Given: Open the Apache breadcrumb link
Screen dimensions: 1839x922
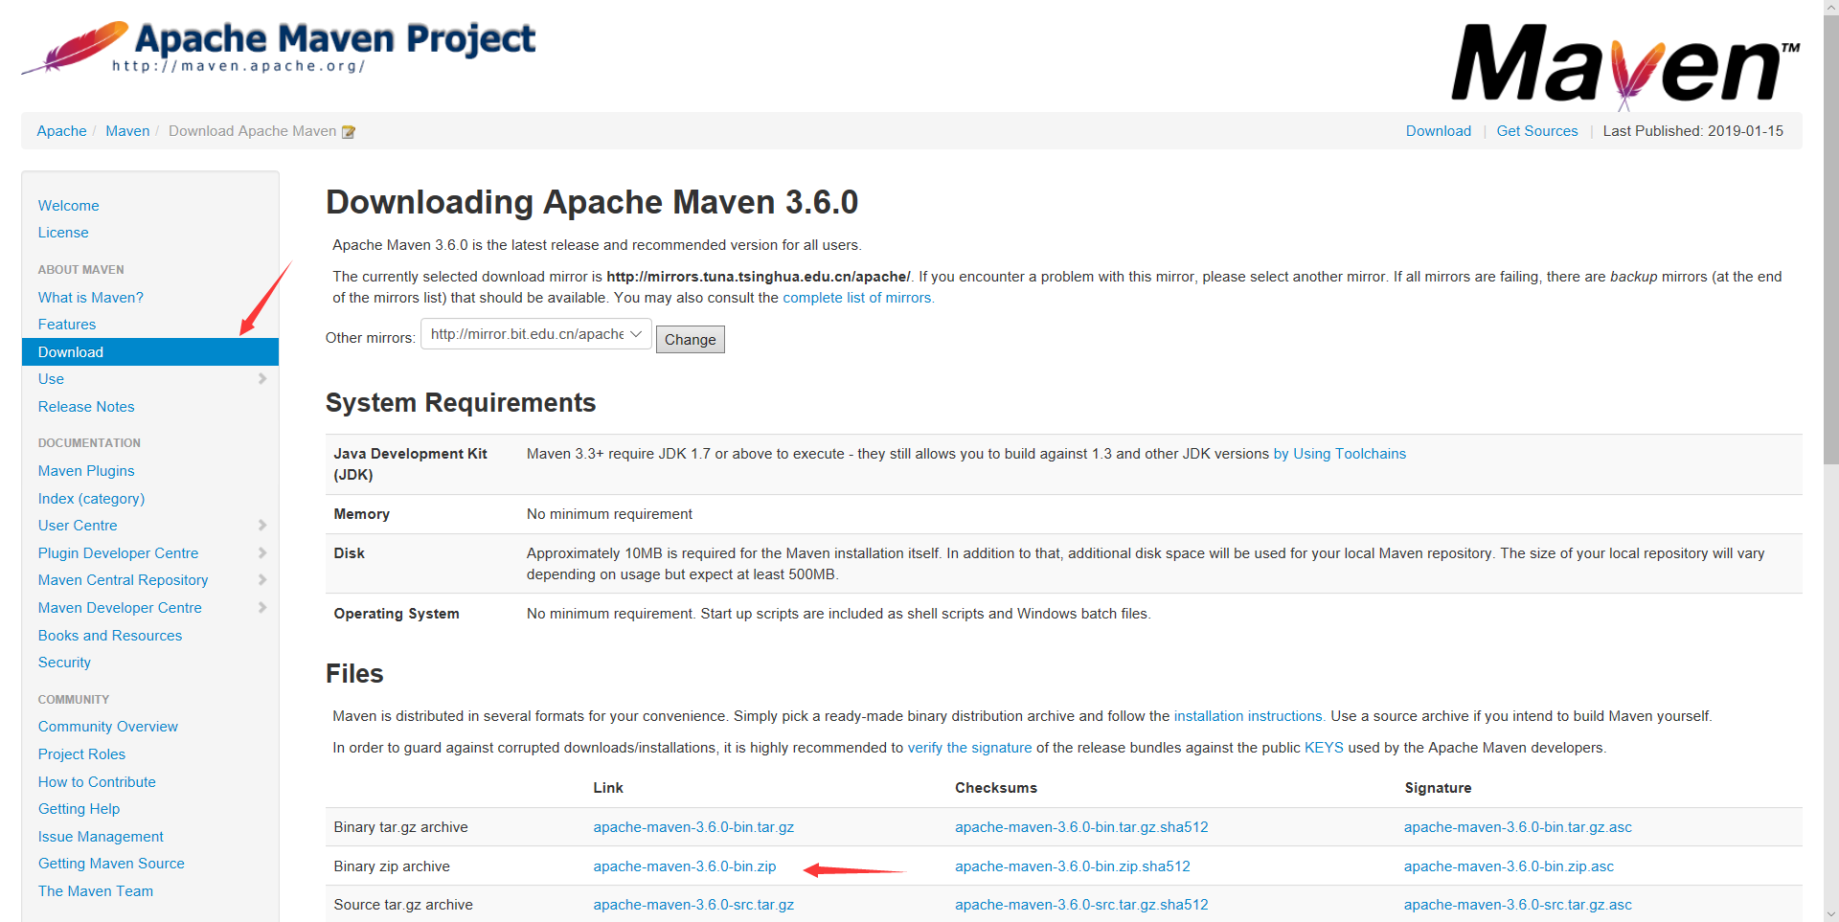Looking at the screenshot, I should [61, 131].
